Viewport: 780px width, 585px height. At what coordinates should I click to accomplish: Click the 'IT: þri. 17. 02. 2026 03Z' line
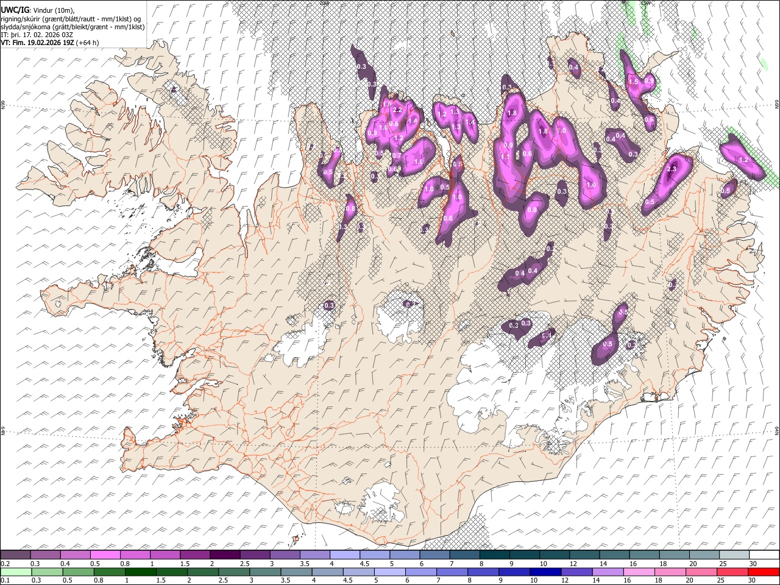[x=37, y=35]
